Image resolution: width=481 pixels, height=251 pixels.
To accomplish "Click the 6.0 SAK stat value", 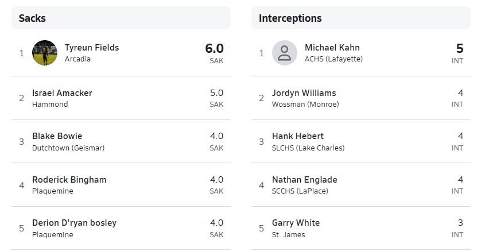I will 215,53.
